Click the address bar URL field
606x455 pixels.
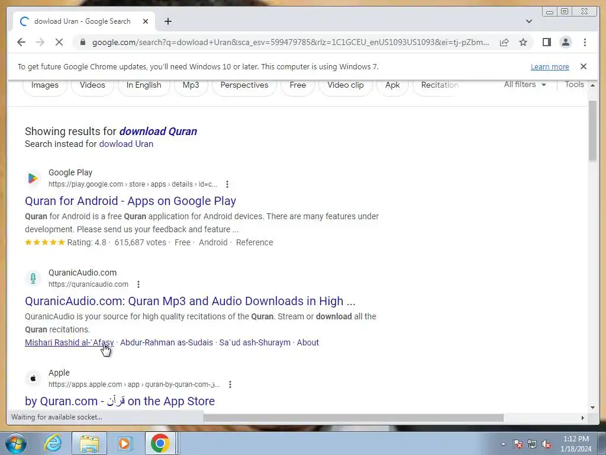coord(290,42)
